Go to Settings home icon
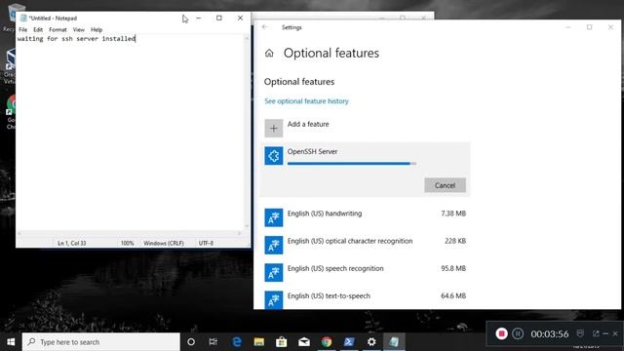Screen dimensions: 624x351 [269, 53]
